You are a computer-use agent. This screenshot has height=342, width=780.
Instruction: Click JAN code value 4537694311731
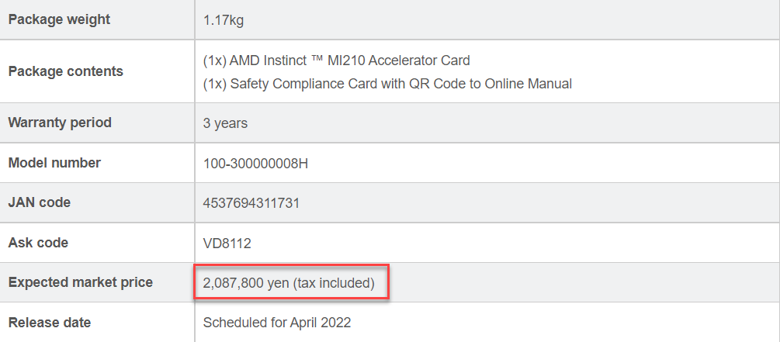251,203
